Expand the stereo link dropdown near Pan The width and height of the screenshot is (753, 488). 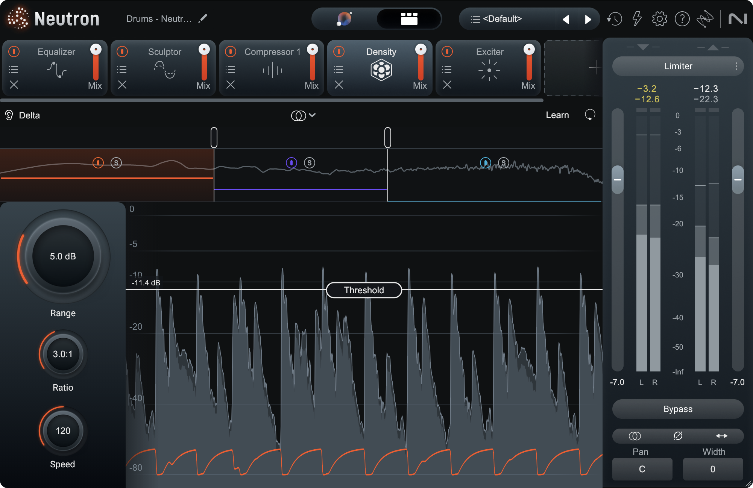tap(633, 435)
